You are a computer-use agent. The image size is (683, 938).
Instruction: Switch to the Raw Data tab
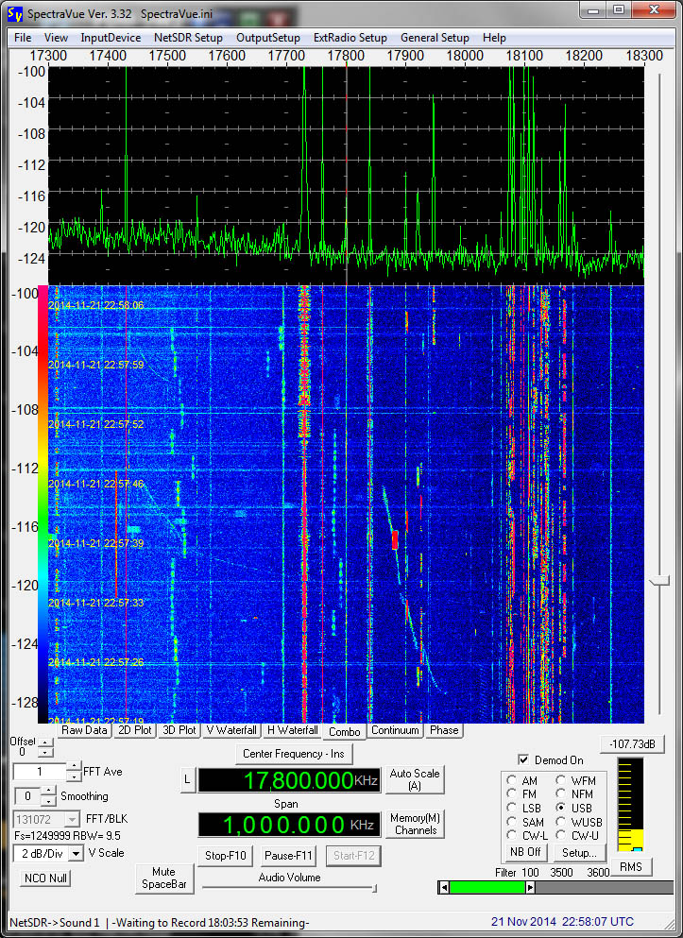point(84,730)
